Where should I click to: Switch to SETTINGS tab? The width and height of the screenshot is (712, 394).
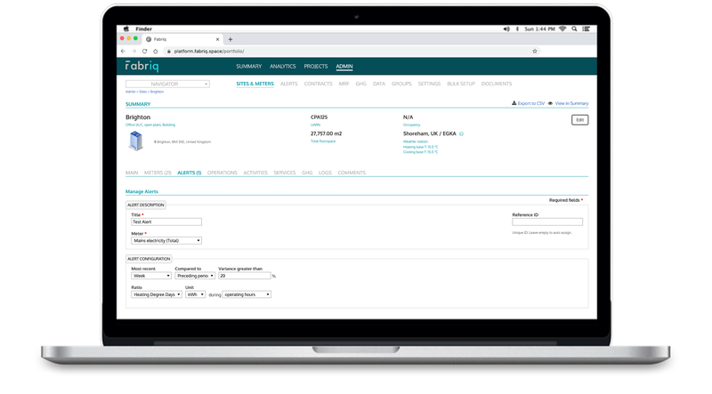pos(429,84)
